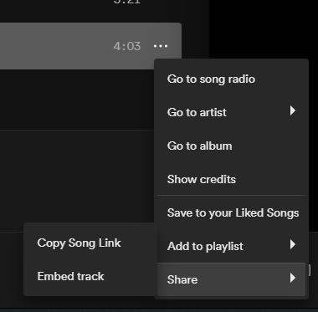Expand the Add to playlist submenu arrow

coord(292,244)
